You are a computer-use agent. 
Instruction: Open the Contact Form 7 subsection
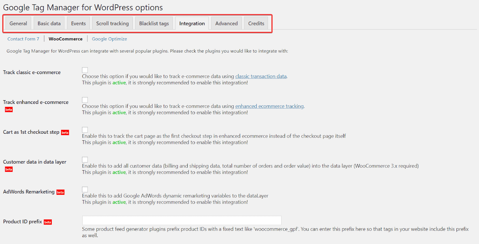click(x=23, y=39)
